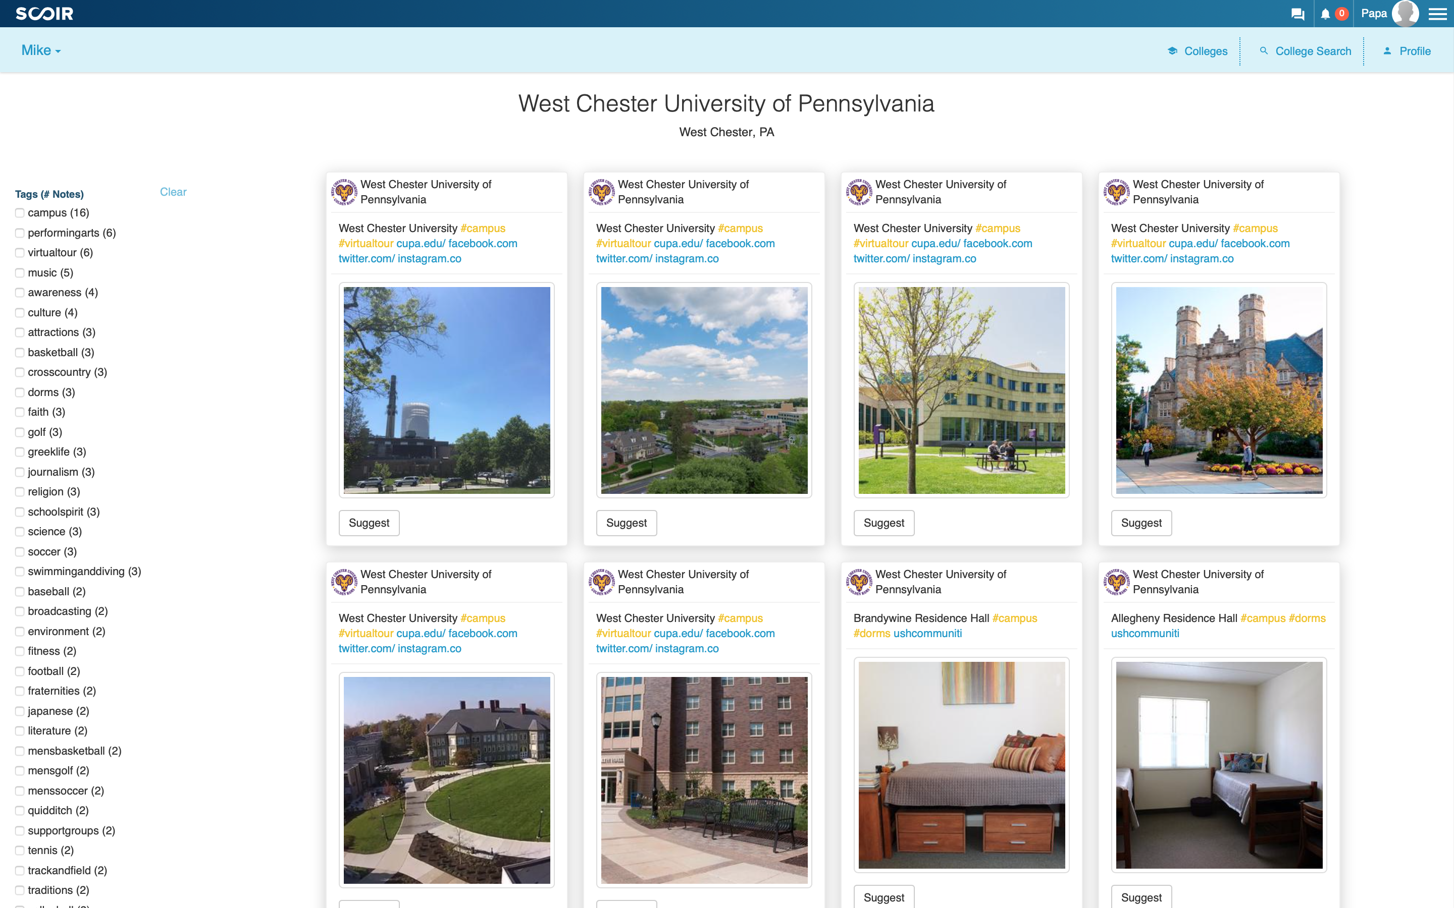Screen dimensions: 1454x908
Task: Check the football (2) tag
Action: click(x=20, y=671)
